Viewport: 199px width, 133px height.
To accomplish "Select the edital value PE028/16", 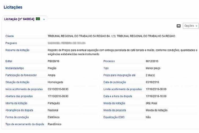I will click(x=54, y=61).
